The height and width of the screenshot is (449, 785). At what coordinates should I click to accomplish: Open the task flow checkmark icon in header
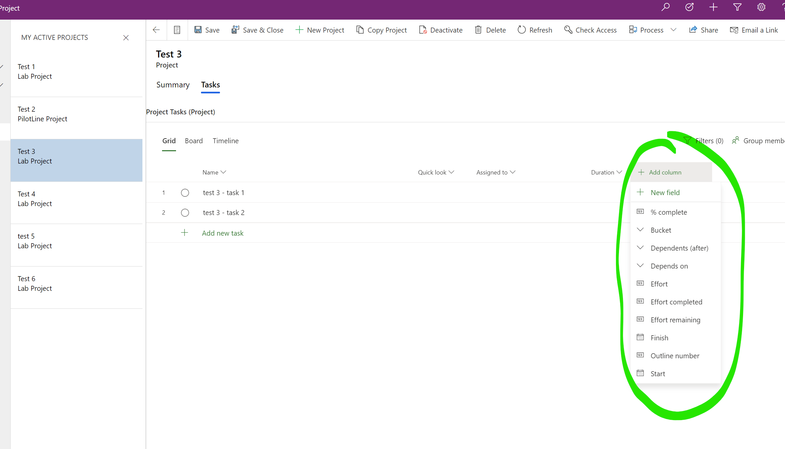tap(689, 7)
